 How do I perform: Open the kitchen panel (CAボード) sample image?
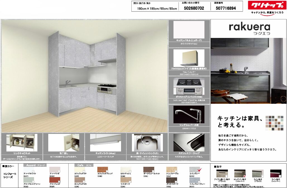189,30
